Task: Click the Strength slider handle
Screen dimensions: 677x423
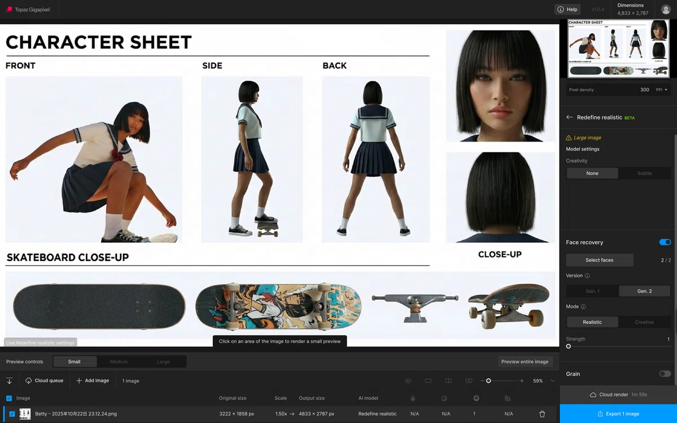Action: 568,346
